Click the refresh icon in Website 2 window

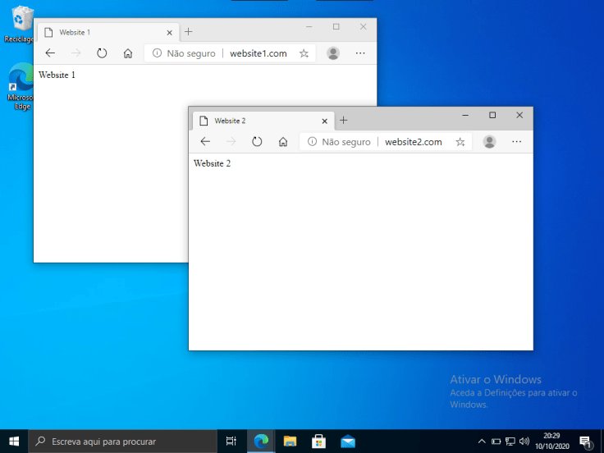257,142
